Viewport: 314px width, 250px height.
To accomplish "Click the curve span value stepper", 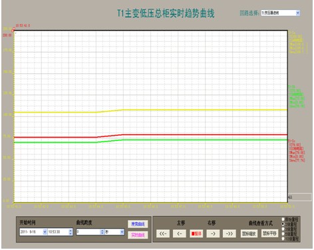I will pyautogui.click(x=102, y=232).
